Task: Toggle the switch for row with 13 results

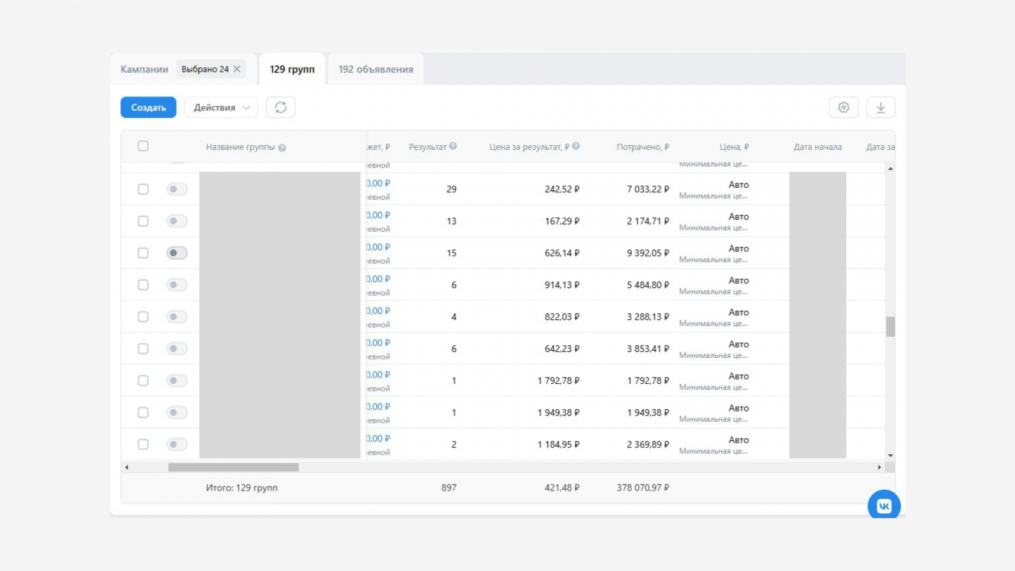Action: 177,221
